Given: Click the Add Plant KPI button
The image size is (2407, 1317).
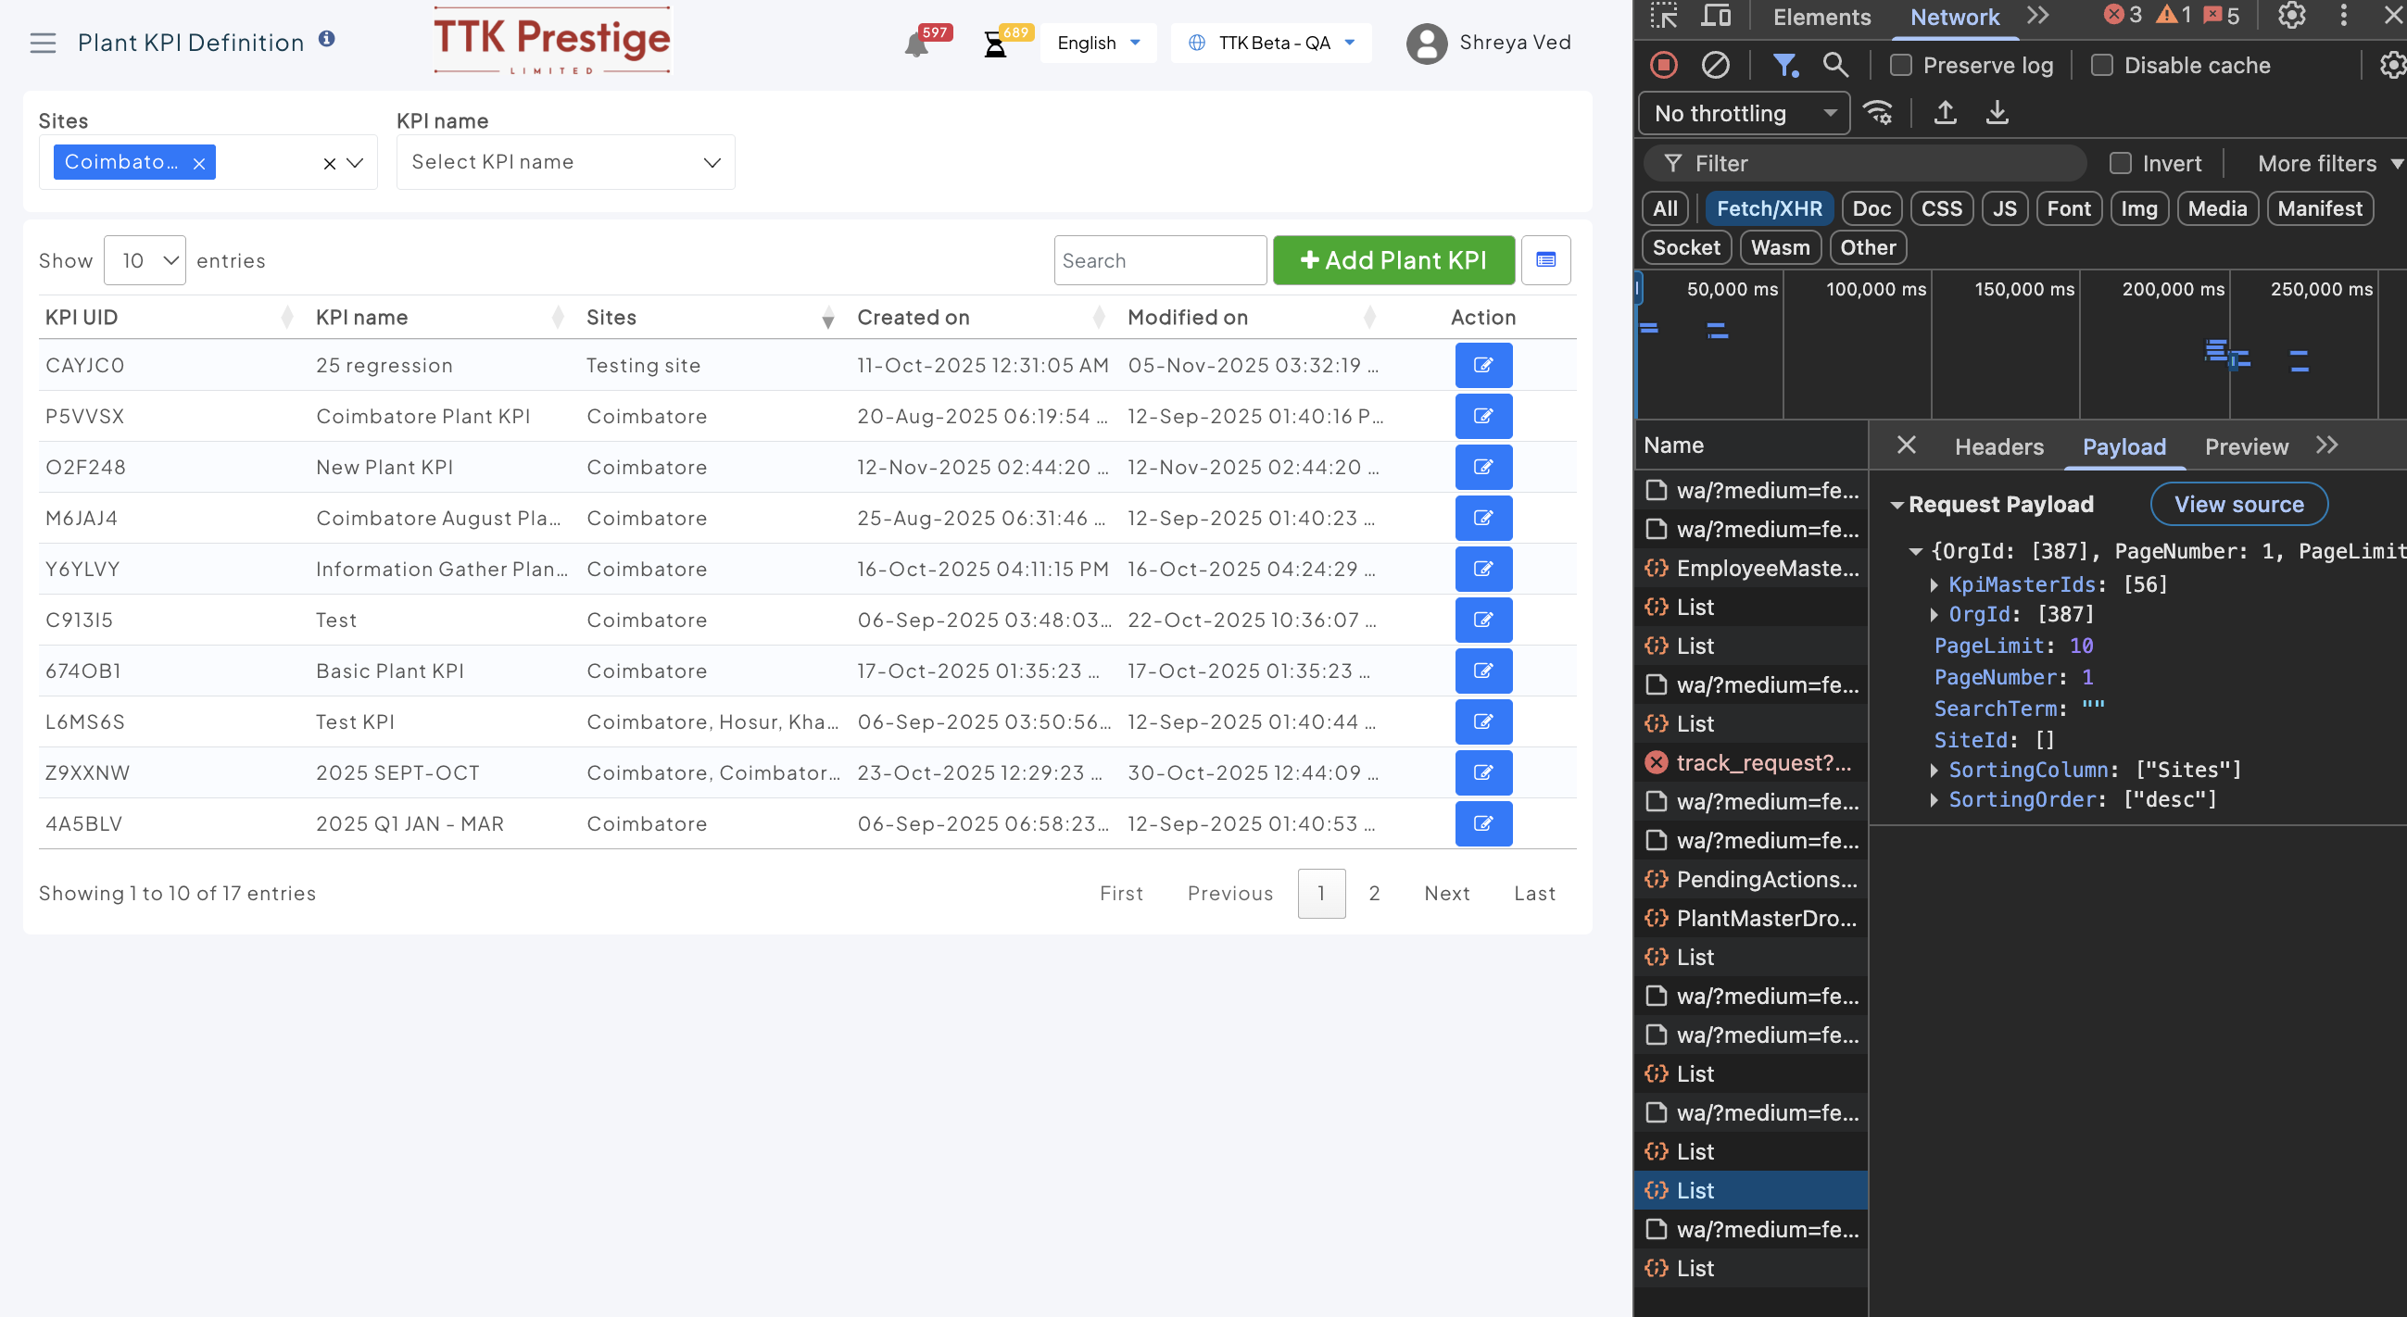Looking at the screenshot, I should 1393,260.
